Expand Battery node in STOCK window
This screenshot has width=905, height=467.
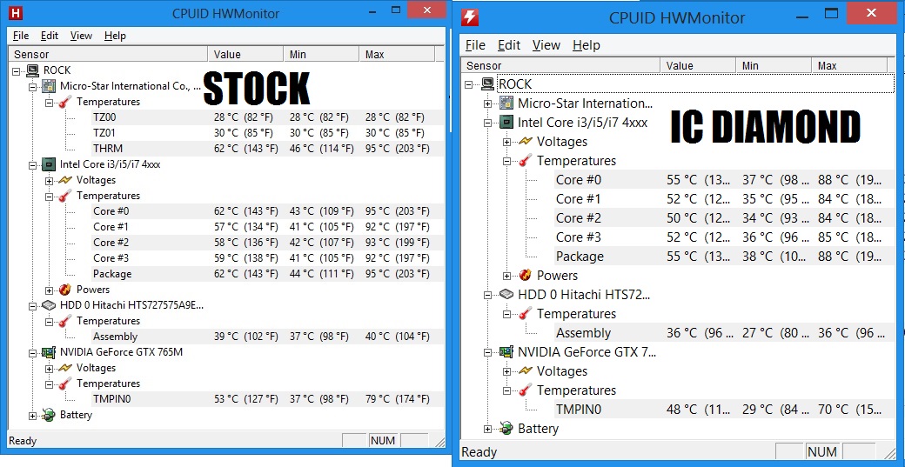[x=33, y=416]
